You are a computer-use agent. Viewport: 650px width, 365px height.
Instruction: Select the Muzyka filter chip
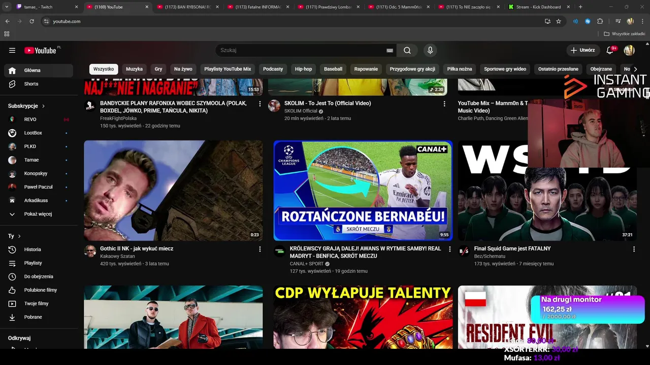[x=135, y=69]
